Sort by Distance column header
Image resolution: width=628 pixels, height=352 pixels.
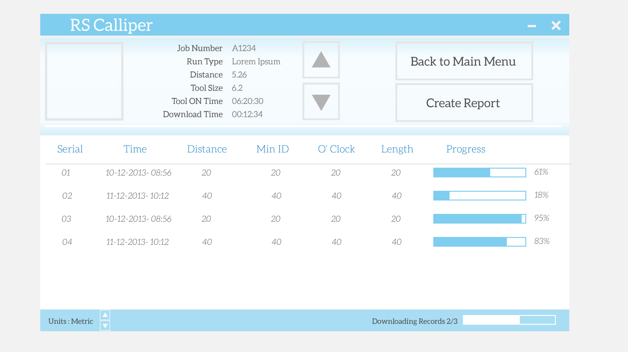click(x=207, y=149)
